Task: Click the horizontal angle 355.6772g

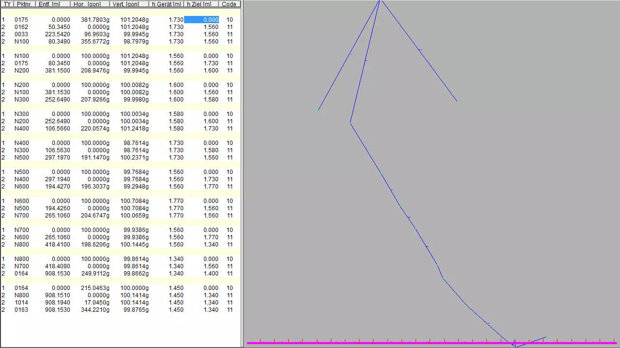Action: click(x=95, y=42)
